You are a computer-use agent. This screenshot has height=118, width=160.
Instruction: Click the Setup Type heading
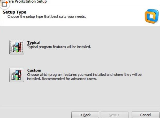14,12
